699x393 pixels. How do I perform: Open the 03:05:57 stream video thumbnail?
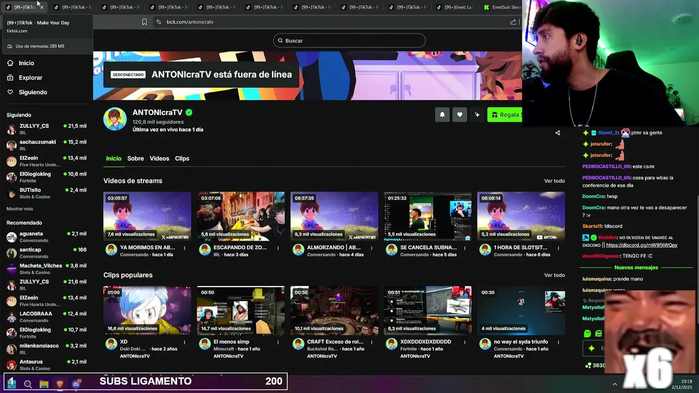147,216
